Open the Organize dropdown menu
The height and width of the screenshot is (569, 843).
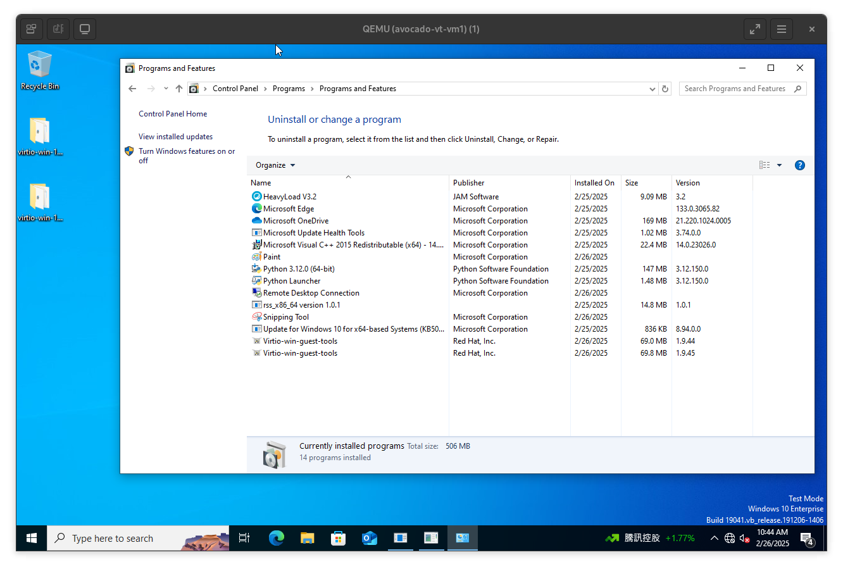(275, 165)
